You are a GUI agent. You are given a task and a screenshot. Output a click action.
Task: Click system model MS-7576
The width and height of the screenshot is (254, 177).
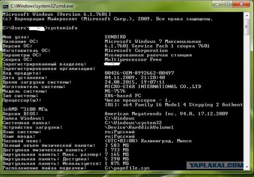pyautogui.click(x=115, y=91)
